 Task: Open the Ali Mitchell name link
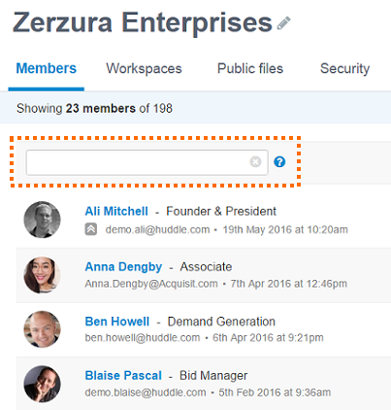pyautogui.click(x=116, y=211)
